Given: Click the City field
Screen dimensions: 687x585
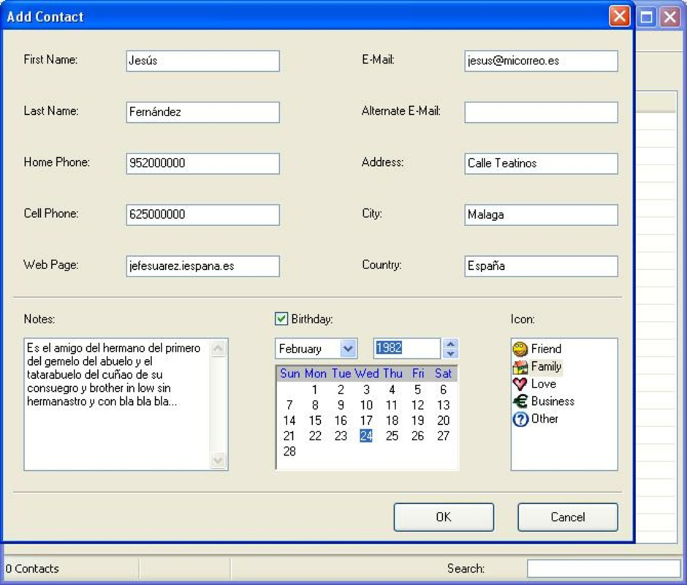Looking at the screenshot, I should coord(541,215).
